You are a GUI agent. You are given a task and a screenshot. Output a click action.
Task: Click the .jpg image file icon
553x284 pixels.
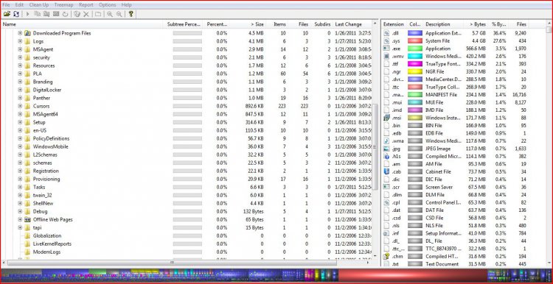(x=386, y=149)
